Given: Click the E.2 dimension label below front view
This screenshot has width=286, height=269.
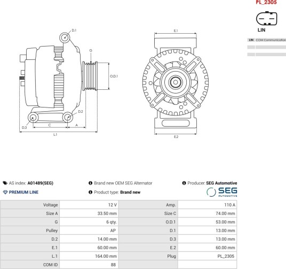Looking at the screenshot, I should pyautogui.click(x=176, y=136).
